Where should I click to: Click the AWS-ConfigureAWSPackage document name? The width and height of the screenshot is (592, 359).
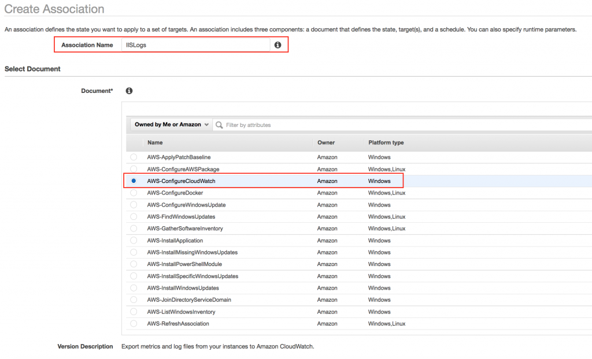point(183,169)
